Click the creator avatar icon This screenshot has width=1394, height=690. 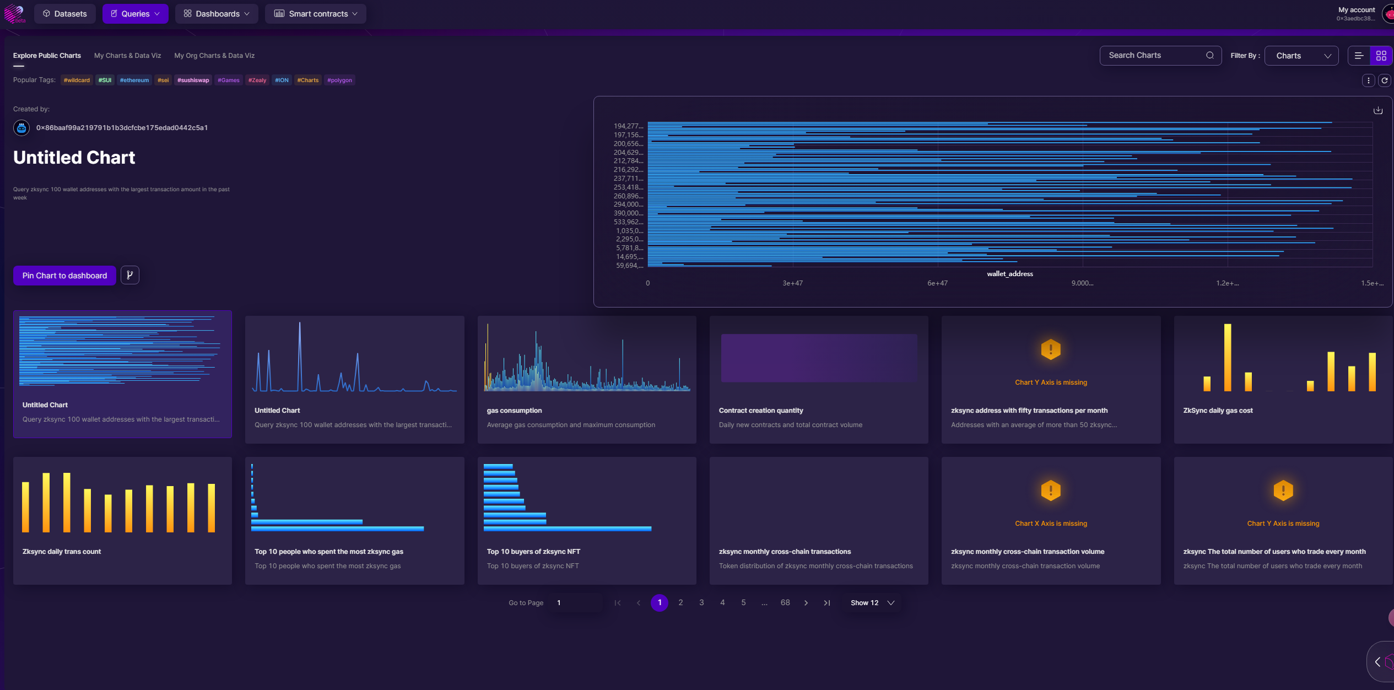coord(21,128)
